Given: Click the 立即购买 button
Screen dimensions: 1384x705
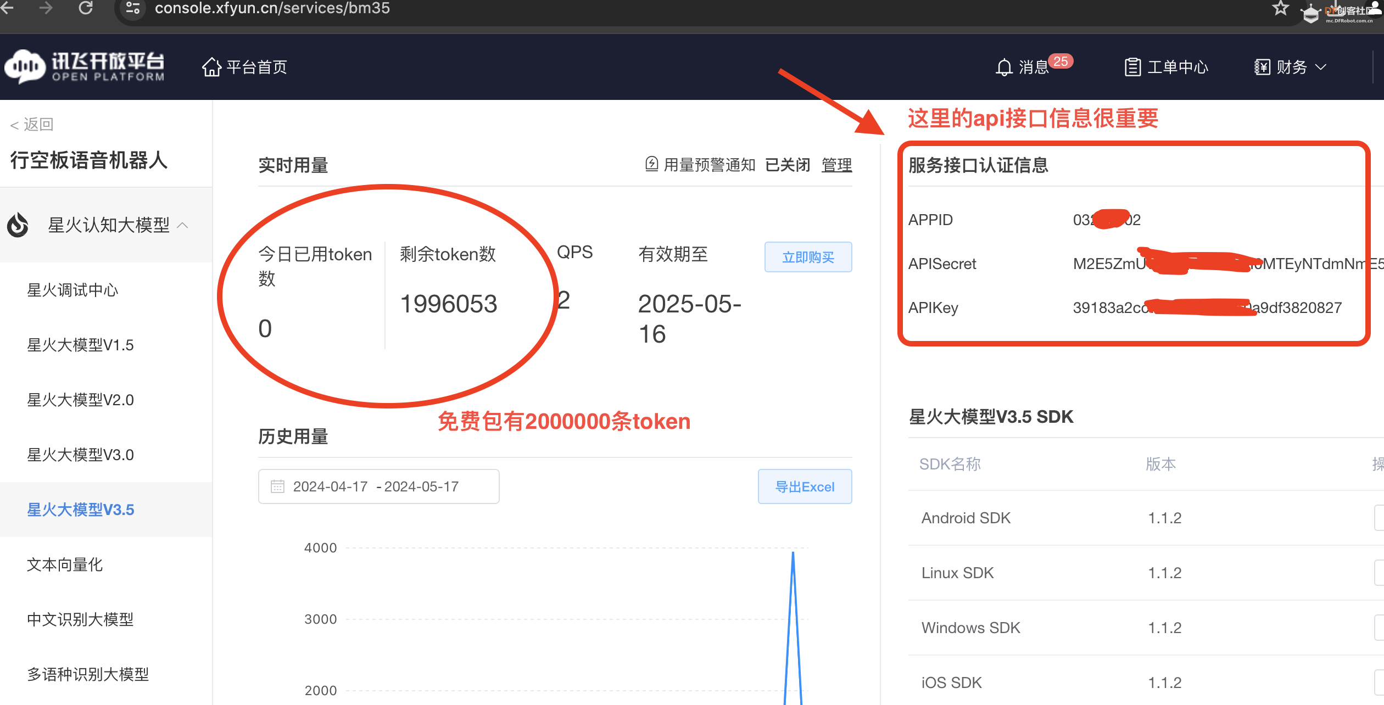Looking at the screenshot, I should coord(808,257).
